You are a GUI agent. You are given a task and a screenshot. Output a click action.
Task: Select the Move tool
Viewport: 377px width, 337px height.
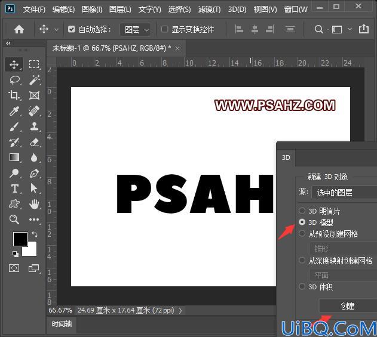pos(14,64)
